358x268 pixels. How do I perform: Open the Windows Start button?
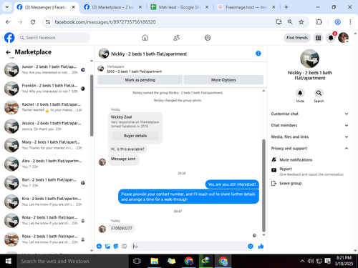(9, 261)
